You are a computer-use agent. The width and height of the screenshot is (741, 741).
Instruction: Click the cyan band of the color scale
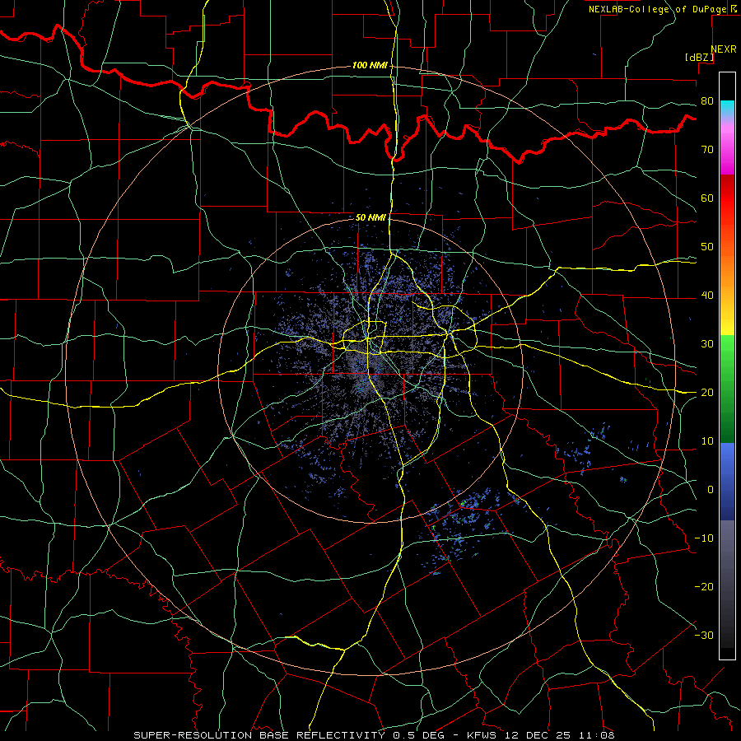pyautogui.click(x=727, y=107)
